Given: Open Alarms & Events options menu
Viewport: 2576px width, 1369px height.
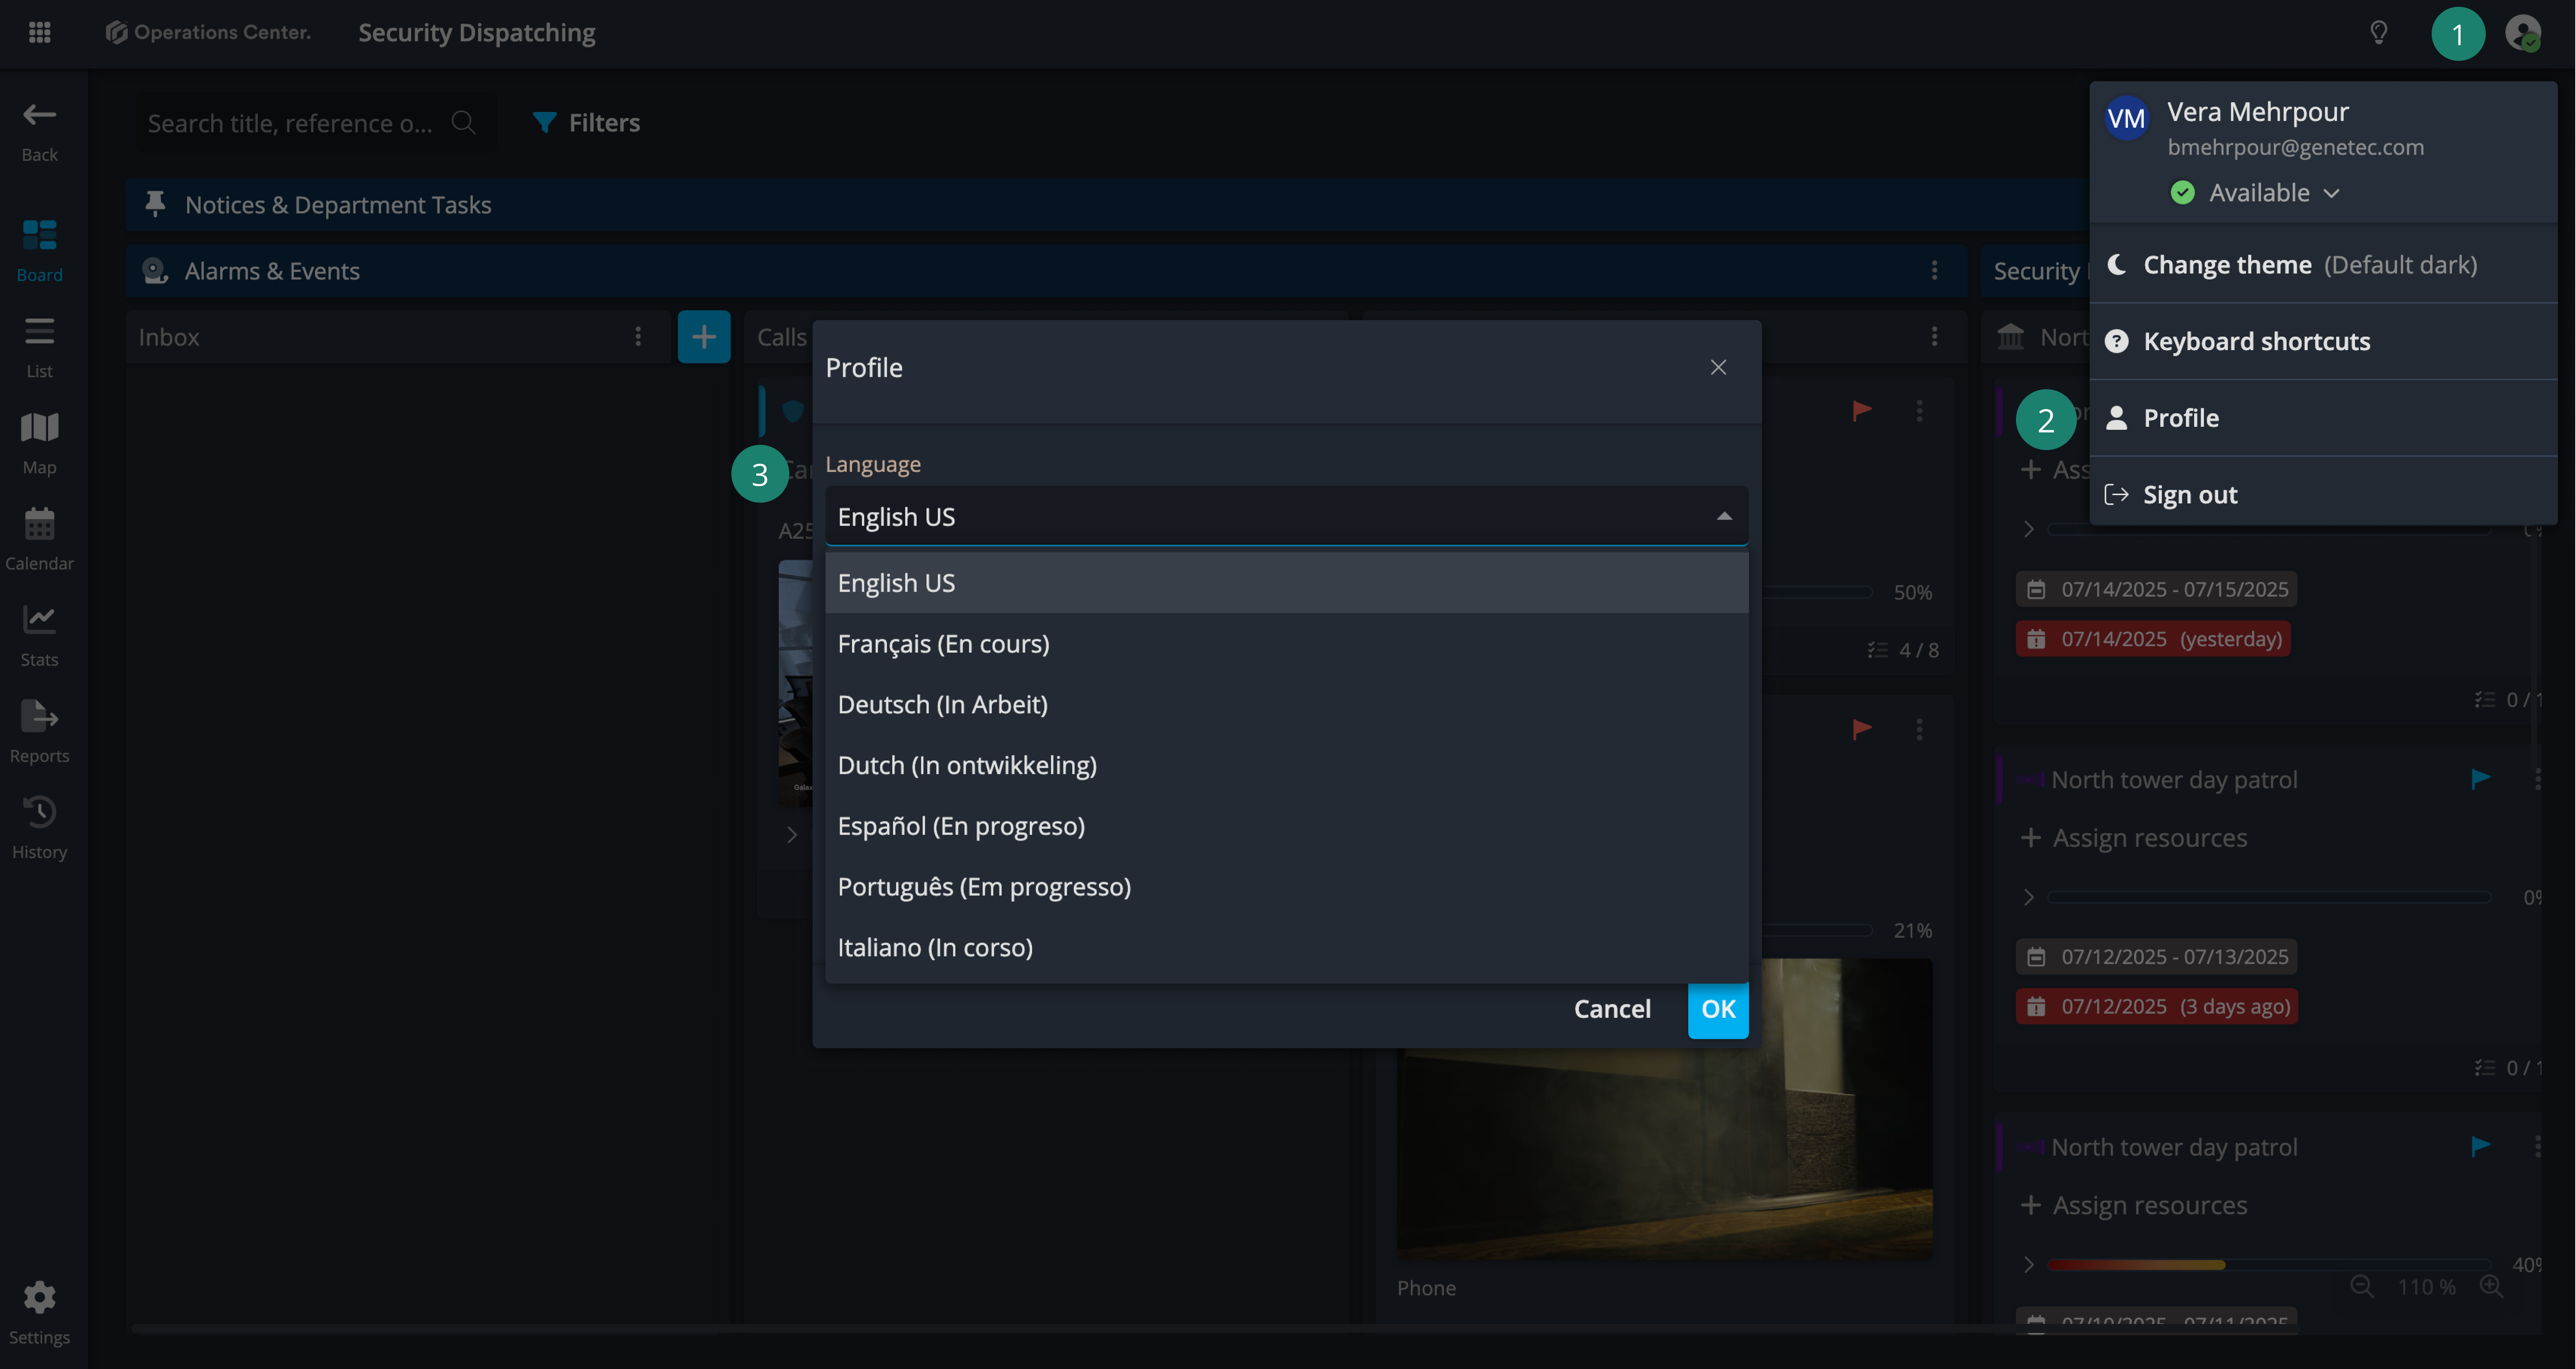Looking at the screenshot, I should coord(1934,271).
